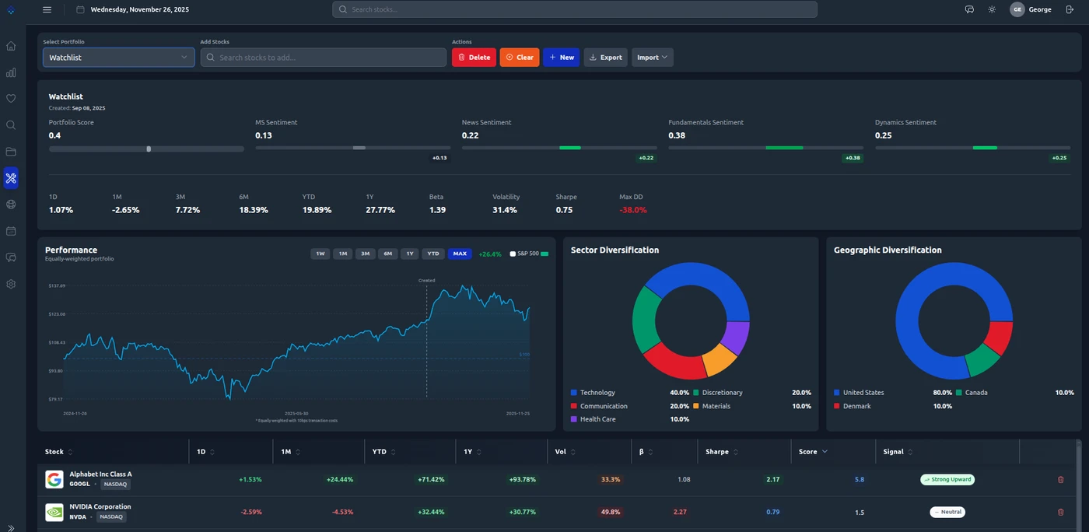Viewport: 1089px width, 532px height.
Task: Click the Export button
Action: (605, 57)
